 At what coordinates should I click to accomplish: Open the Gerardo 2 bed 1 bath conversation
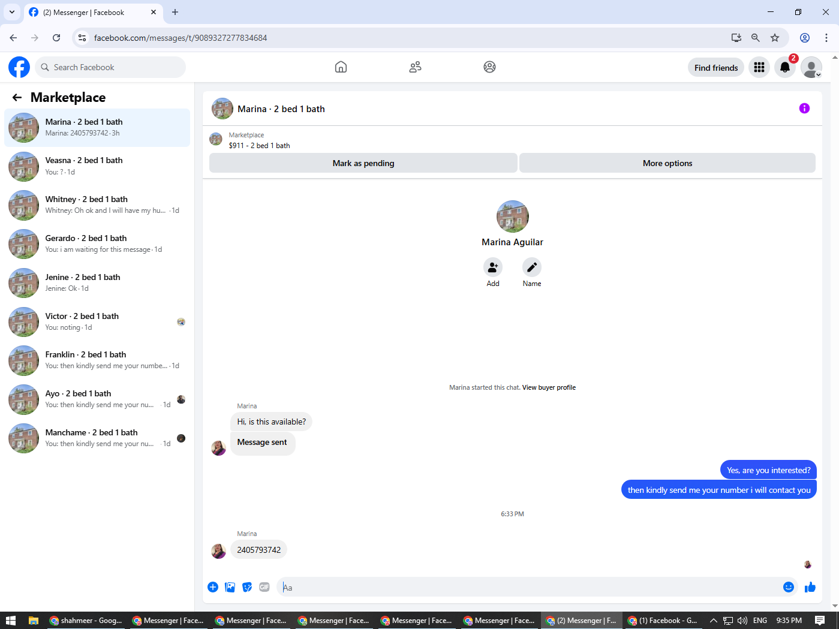click(97, 244)
